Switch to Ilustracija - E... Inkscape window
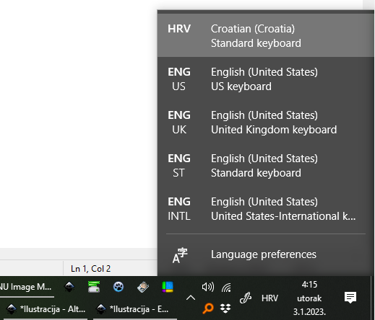Image resolution: width=375 pixels, height=320 pixels. coord(135,309)
